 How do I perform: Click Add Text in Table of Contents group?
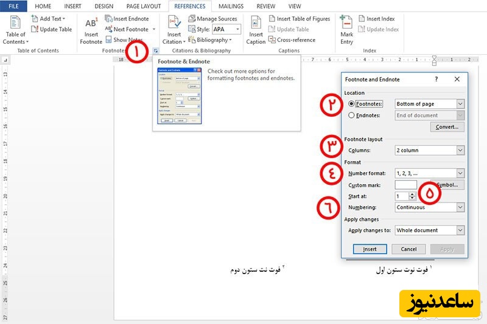[x=49, y=19]
